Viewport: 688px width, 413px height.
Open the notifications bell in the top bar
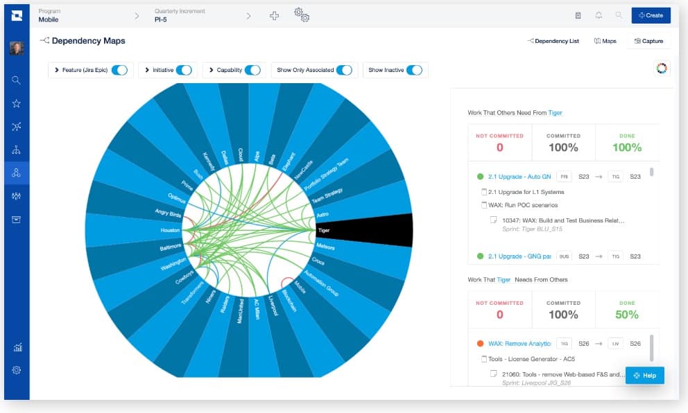pyautogui.click(x=598, y=15)
